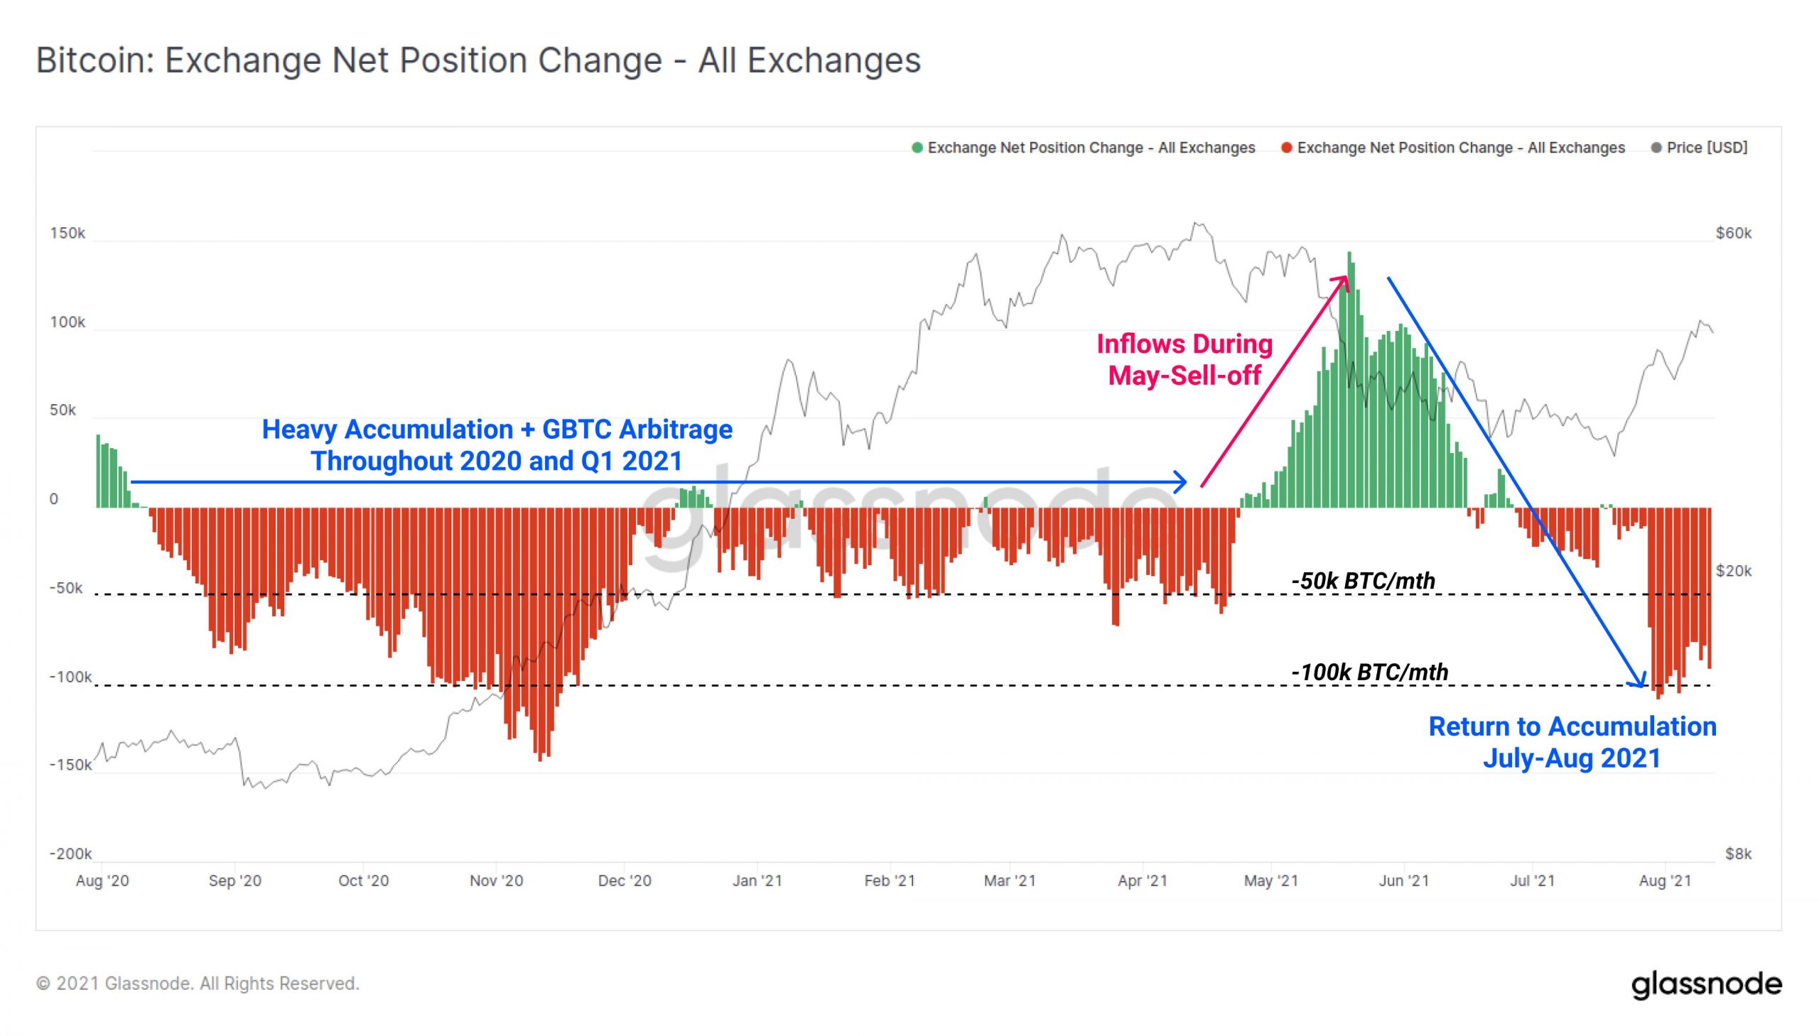
Task: Click the "-100k BTC/mth" threshold label
Action: pyautogui.click(x=1369, y=672)
